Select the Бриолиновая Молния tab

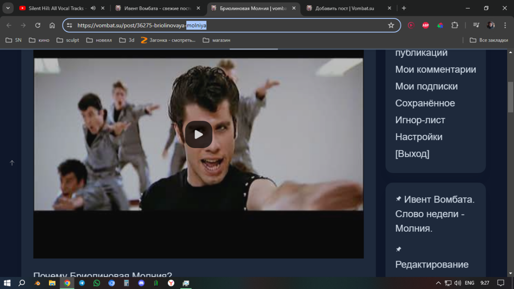tap(254, 8)
